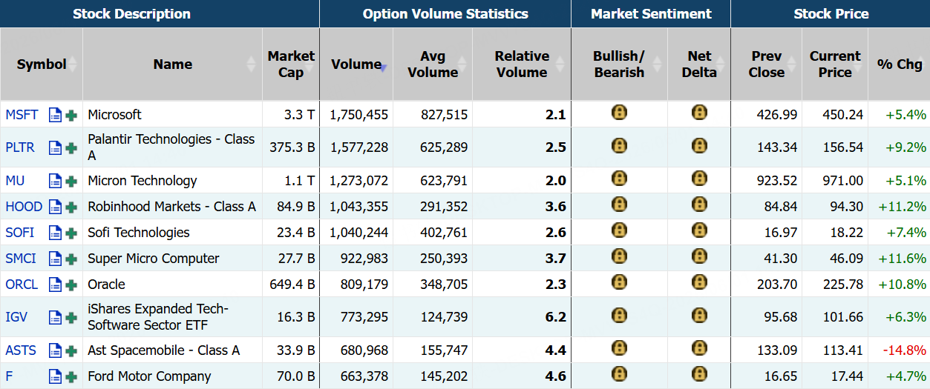The height and width of the screenshot is (389, 930).
Task: Sort by the % Chg column header
Action: tap(900, 64)
